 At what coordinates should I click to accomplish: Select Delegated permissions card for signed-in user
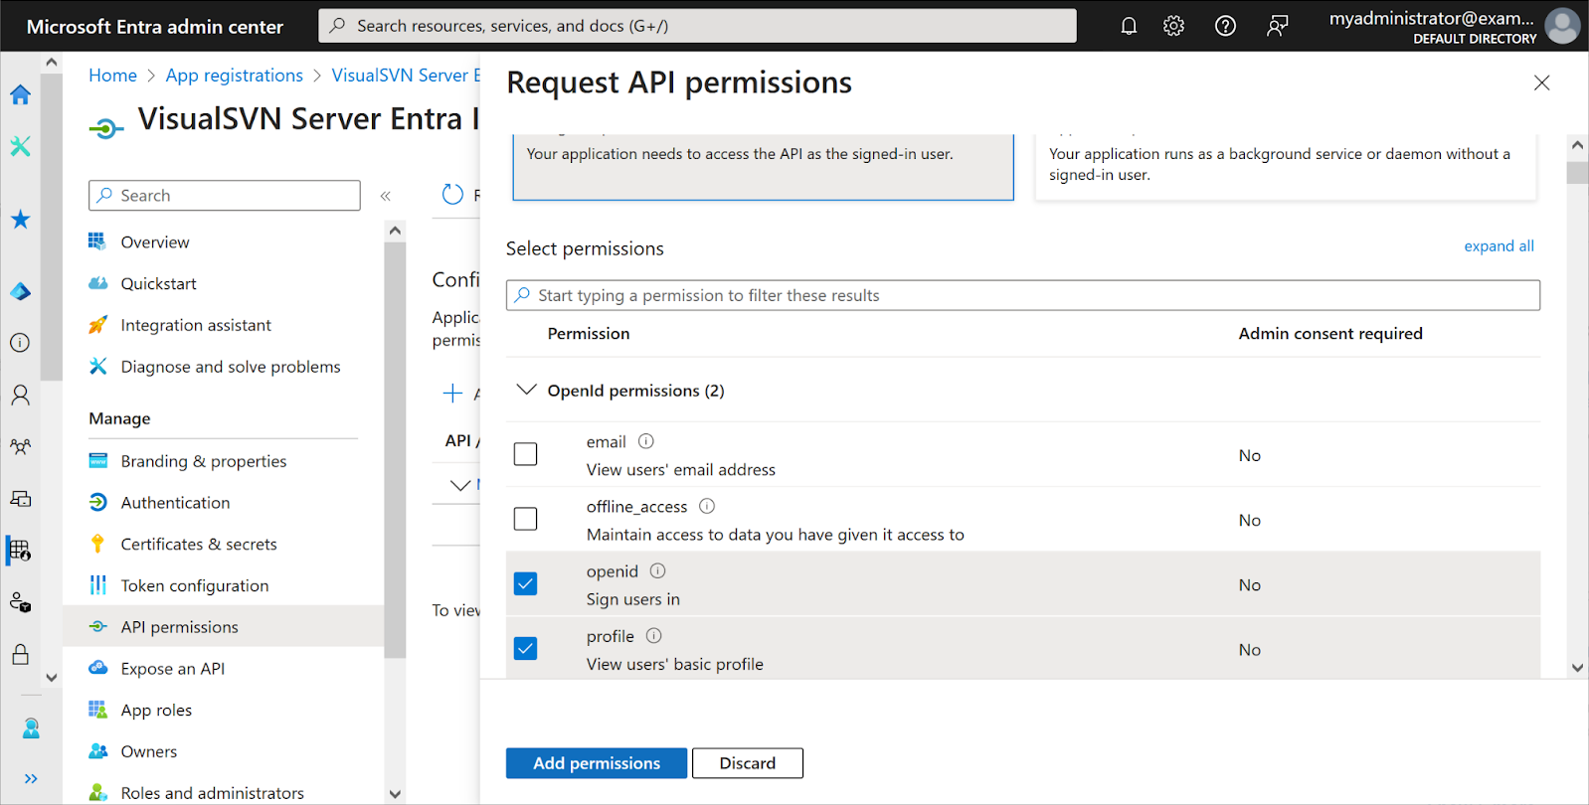(x=763, y=167)
